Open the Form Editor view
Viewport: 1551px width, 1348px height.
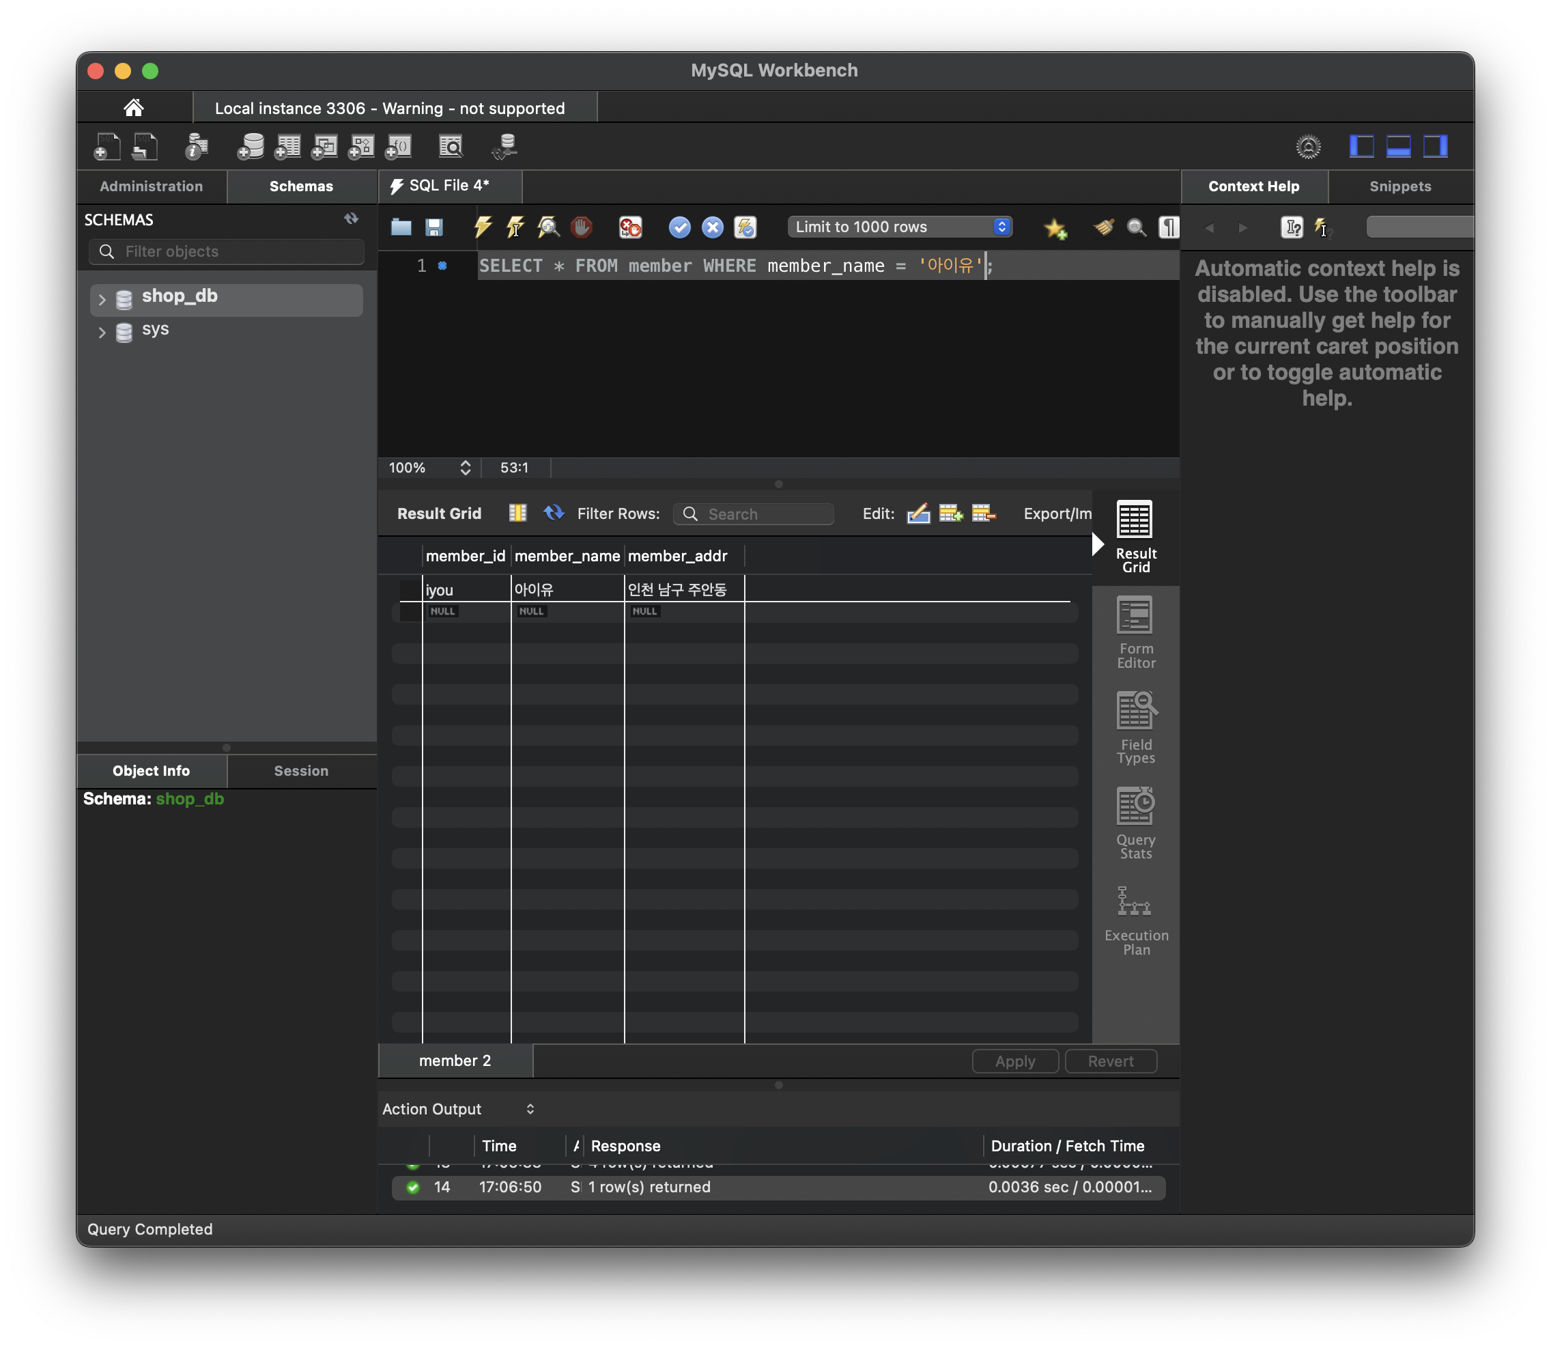pos(1135,634)
